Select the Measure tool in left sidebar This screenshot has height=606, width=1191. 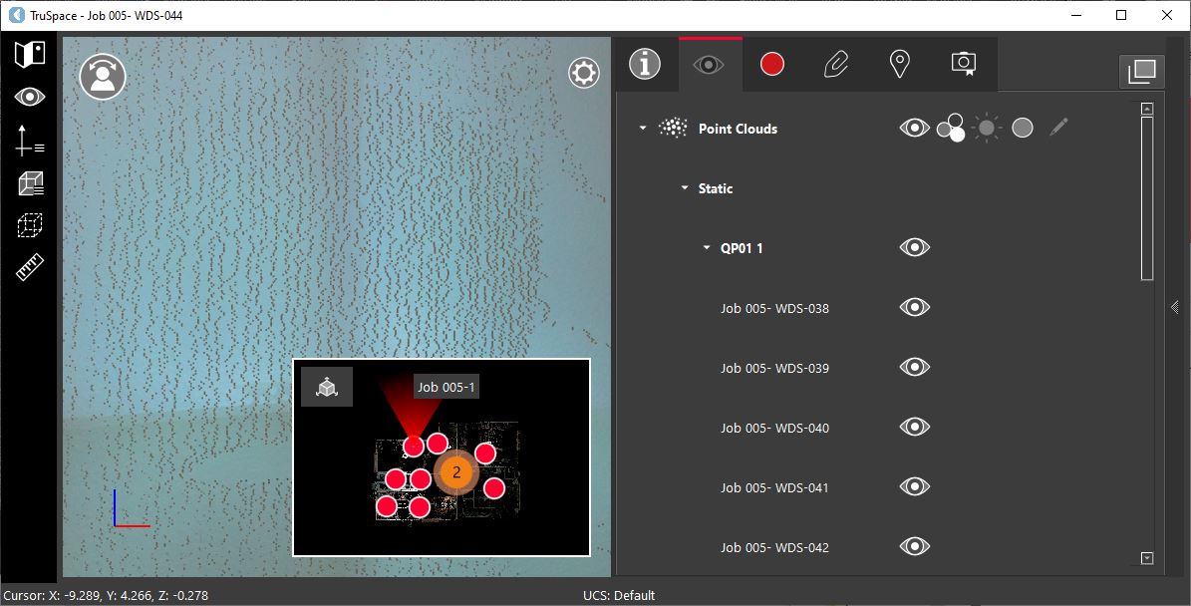coord(29,267)
